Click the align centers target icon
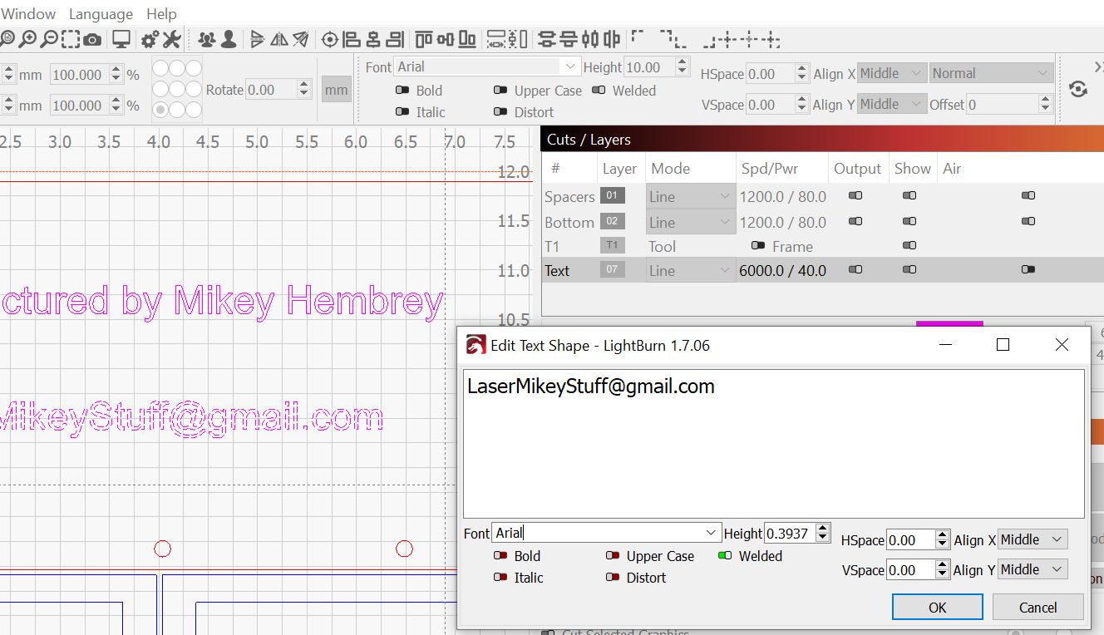 330,39
